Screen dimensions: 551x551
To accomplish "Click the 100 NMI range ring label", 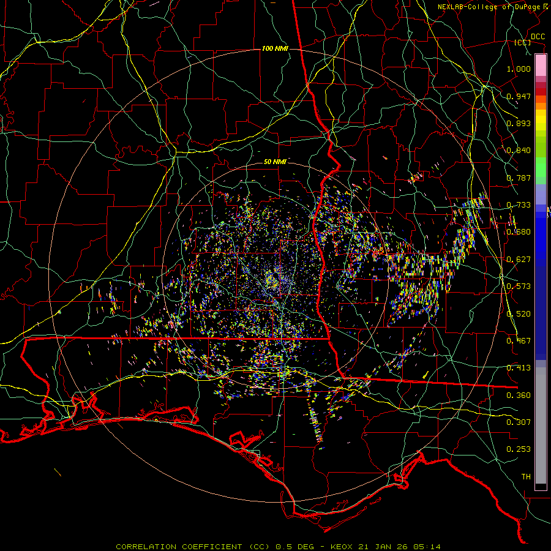I will [275, 48].
